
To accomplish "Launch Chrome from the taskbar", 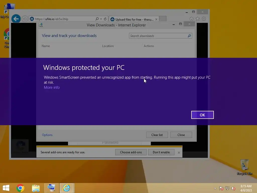I will (20, 188).
